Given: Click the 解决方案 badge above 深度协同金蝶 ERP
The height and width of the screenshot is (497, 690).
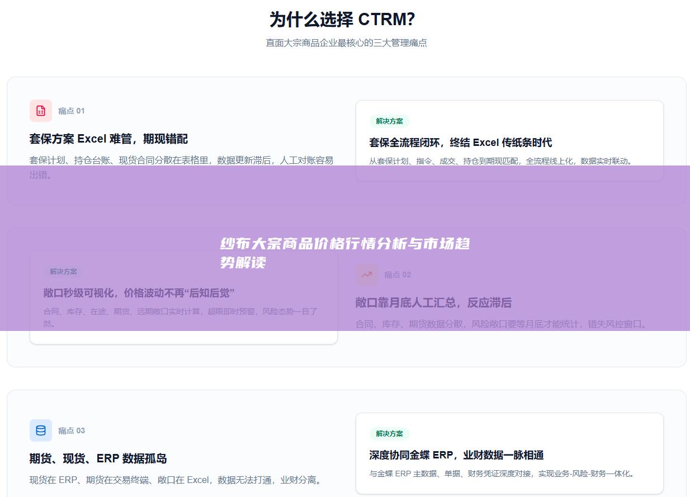Looking at the screenshot, I should click(390, 434).
